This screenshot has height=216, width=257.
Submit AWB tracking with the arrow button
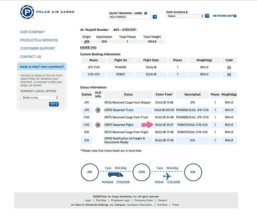(x=155, y=17)
